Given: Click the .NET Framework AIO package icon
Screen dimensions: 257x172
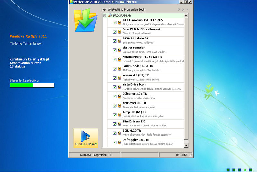Looking at the screenshot, I should [119, 23].
